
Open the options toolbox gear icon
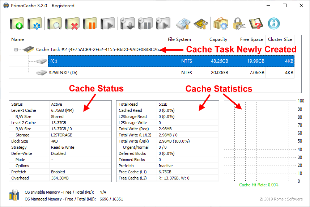click(221, 24)
